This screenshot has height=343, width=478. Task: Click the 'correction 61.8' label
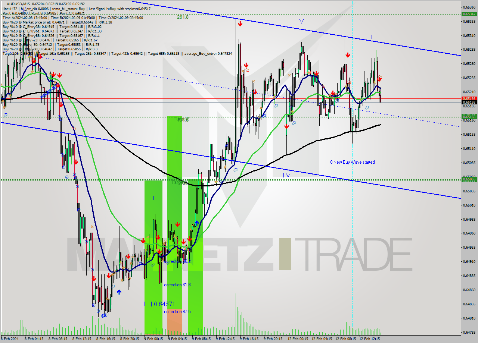point(177,285)
